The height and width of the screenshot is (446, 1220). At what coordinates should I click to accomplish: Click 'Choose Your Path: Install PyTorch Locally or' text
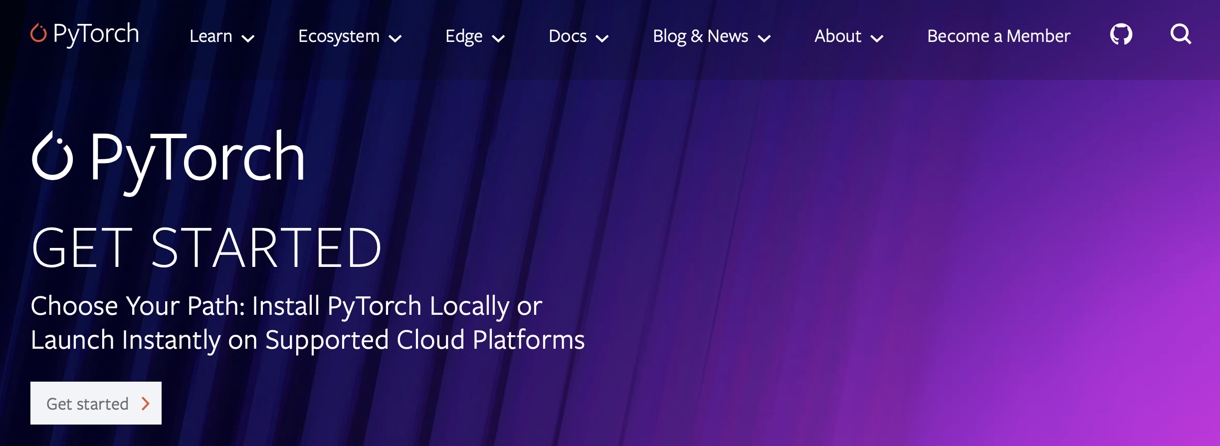pos(286,306)
